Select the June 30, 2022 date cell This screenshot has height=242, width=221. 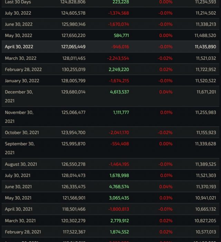tap(18, 24)
